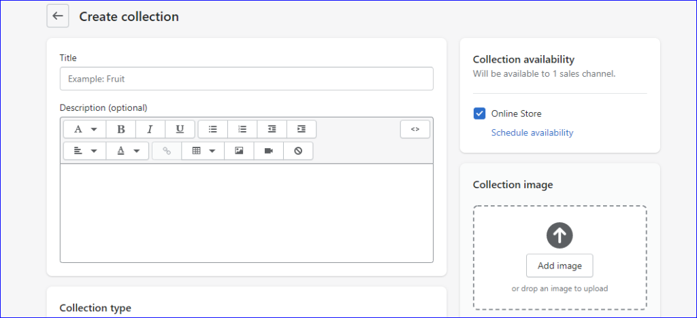Underline the selected text
The image size is (697, 318).
[x=180, y=129]
